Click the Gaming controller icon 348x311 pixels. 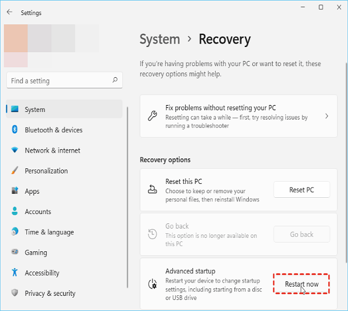point(14,252)
